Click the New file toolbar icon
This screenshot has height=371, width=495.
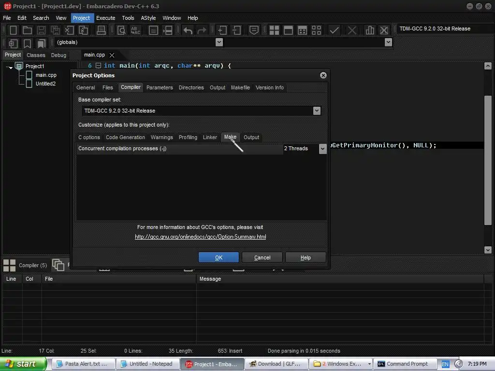click(13, 30)
